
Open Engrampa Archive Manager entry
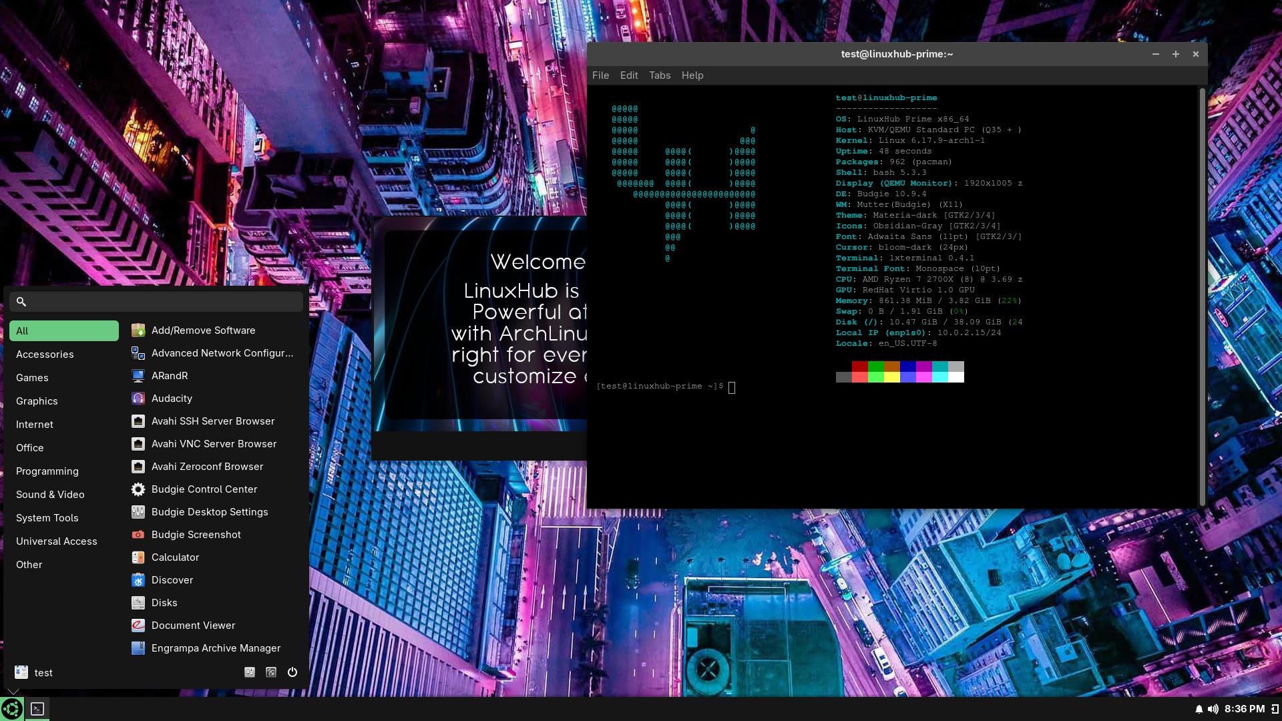tap(215, 648)
